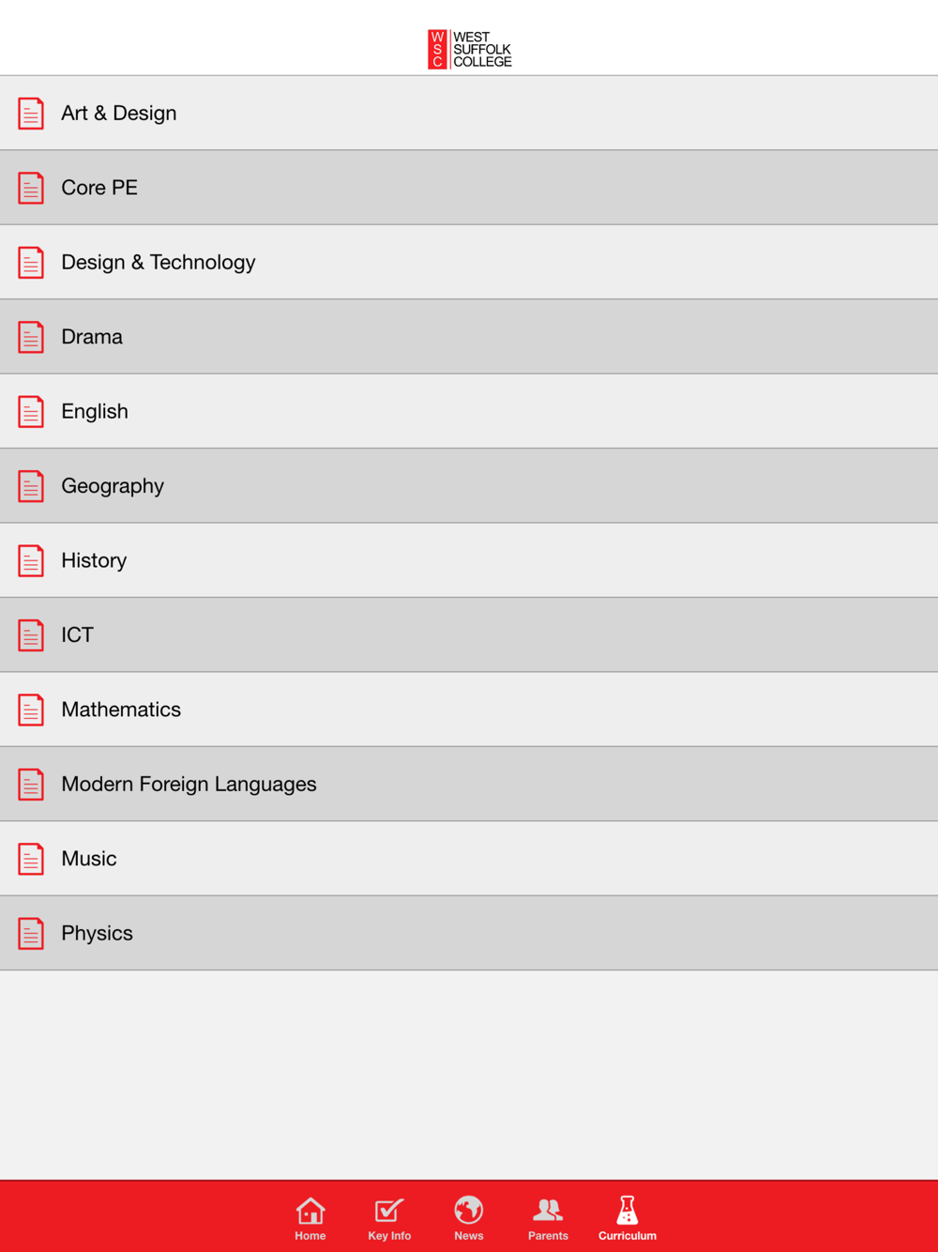Click the document icon beside Physics

[31, 934]
